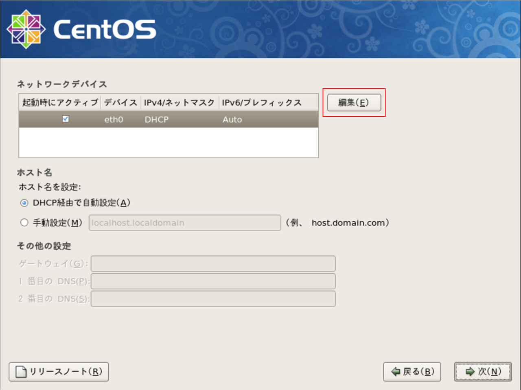Click the 起動時にアクティブ column header
Image resolution: width=521 pixels, height=390 pixels.
point(59,102)
